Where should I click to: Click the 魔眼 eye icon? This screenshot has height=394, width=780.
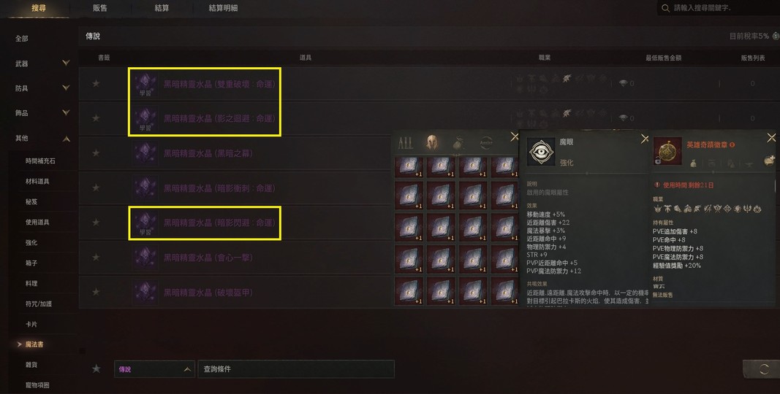tap(541, 151)
